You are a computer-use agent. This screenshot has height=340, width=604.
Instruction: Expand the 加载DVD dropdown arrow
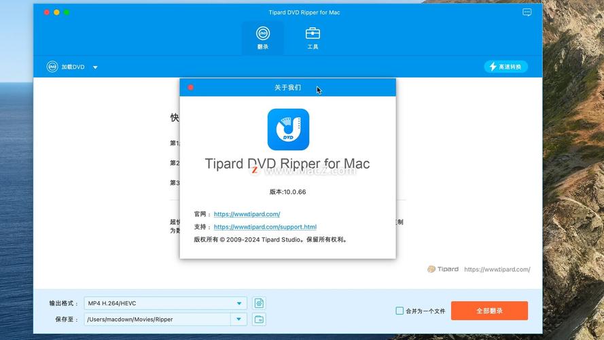pos(95,67)
